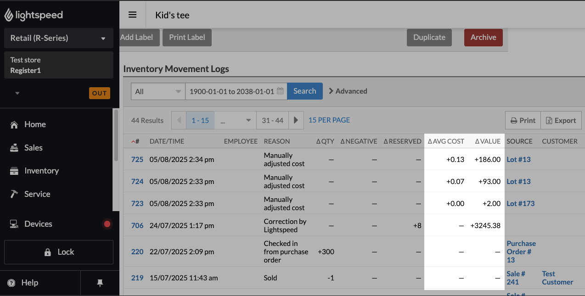The image size is (585, 296).
Task: Open the hamburger menu icon
Action: coord(133,15)
